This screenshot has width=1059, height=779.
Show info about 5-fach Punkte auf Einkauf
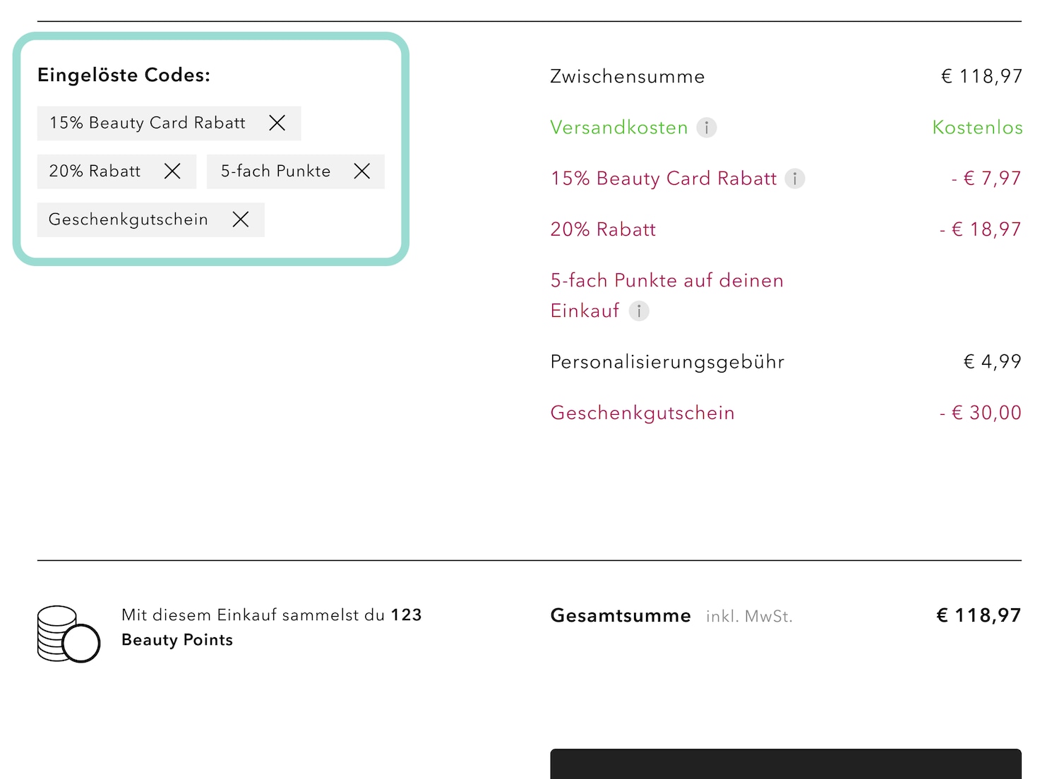(x=639, y=310)
